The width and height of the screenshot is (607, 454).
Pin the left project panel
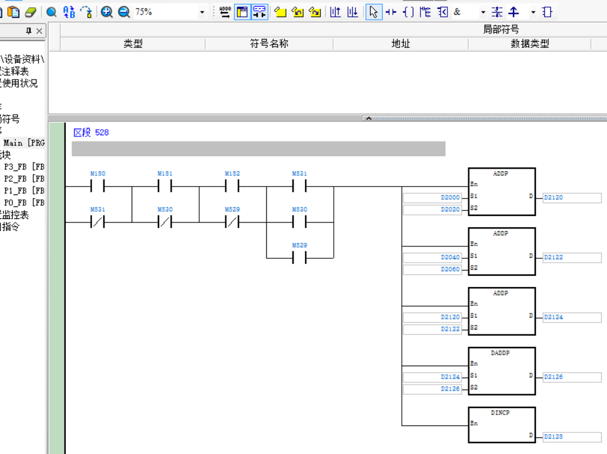click(28, 31)
